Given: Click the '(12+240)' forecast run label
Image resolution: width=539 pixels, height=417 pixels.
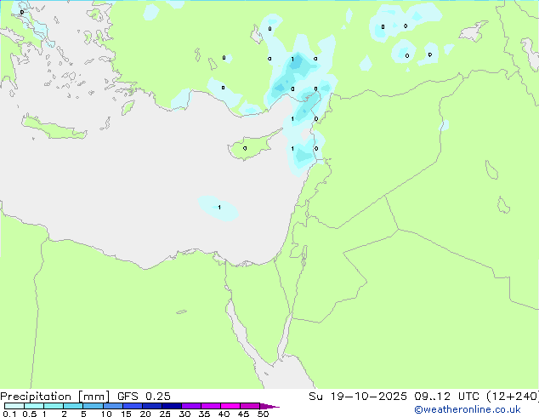Looking at the screenshot, I should [513, 397].
